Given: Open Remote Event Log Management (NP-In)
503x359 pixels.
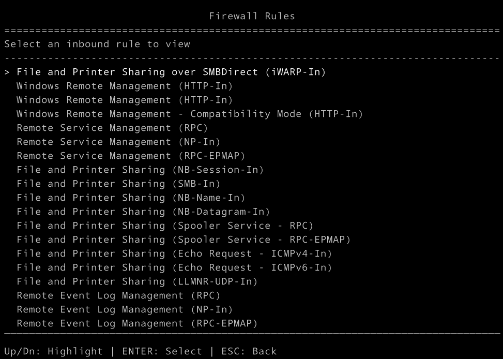Looking at the screenshot, I should tap(124, 309).
